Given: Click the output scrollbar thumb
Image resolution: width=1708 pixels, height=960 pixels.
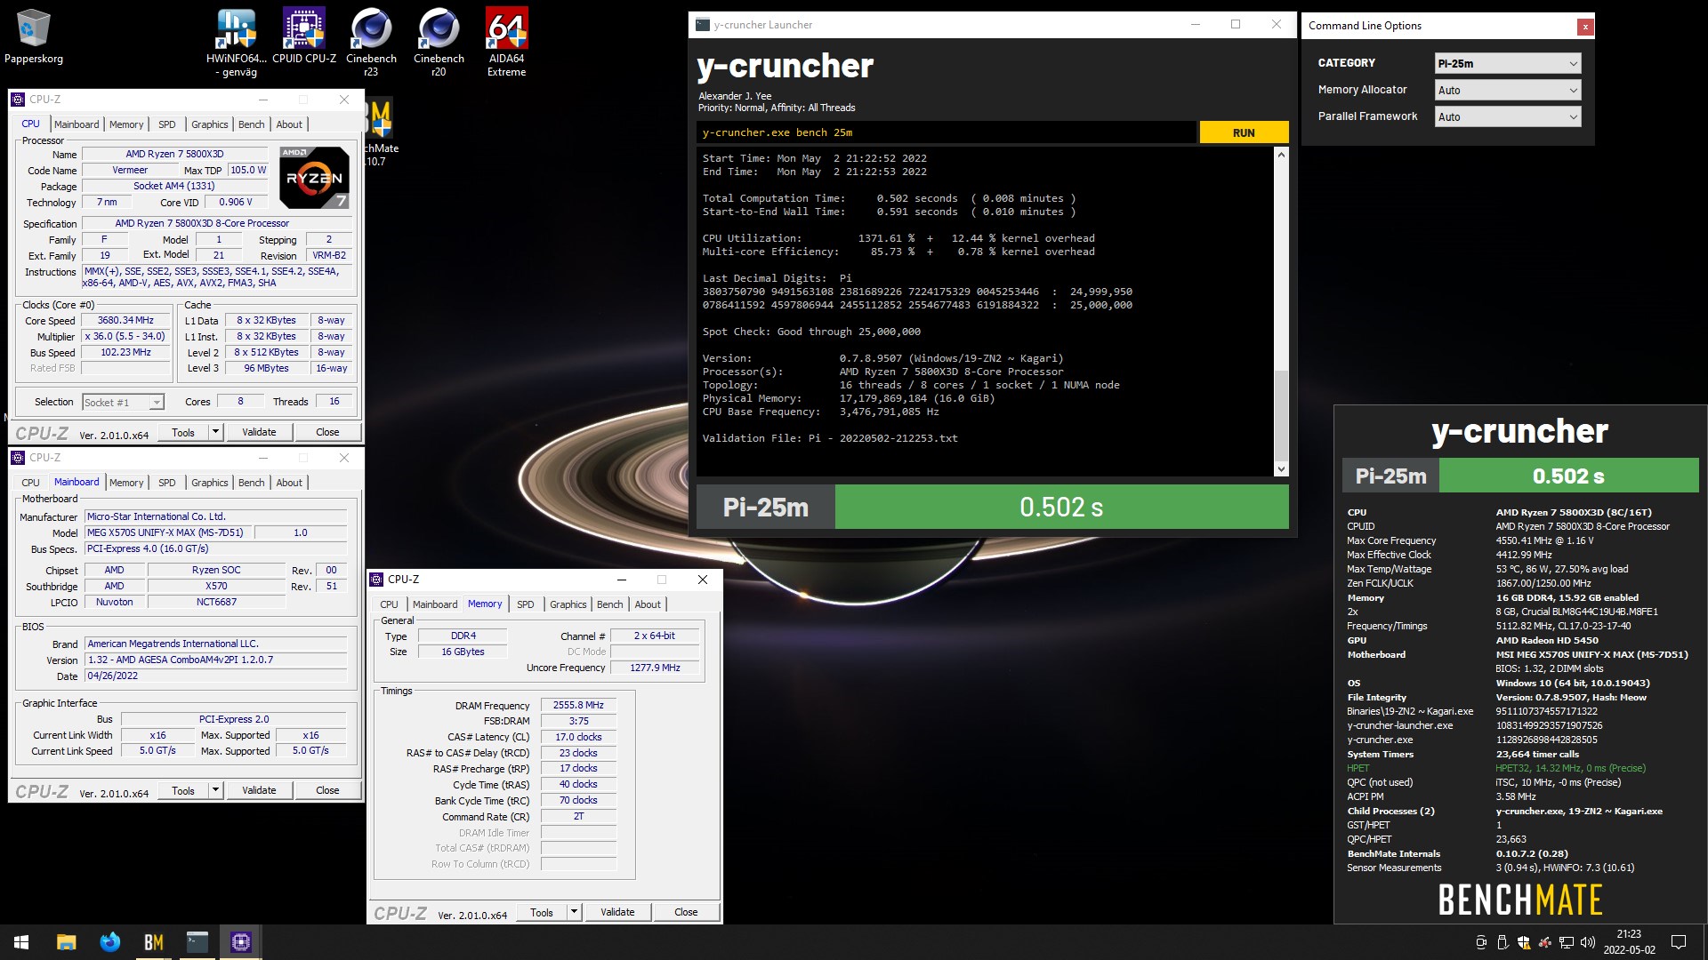Looking at the screenshot, I should coord(1281,414).
